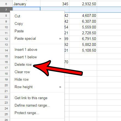Choose Paste from the context menu
The image size is (121, 121).
point(37,31)
